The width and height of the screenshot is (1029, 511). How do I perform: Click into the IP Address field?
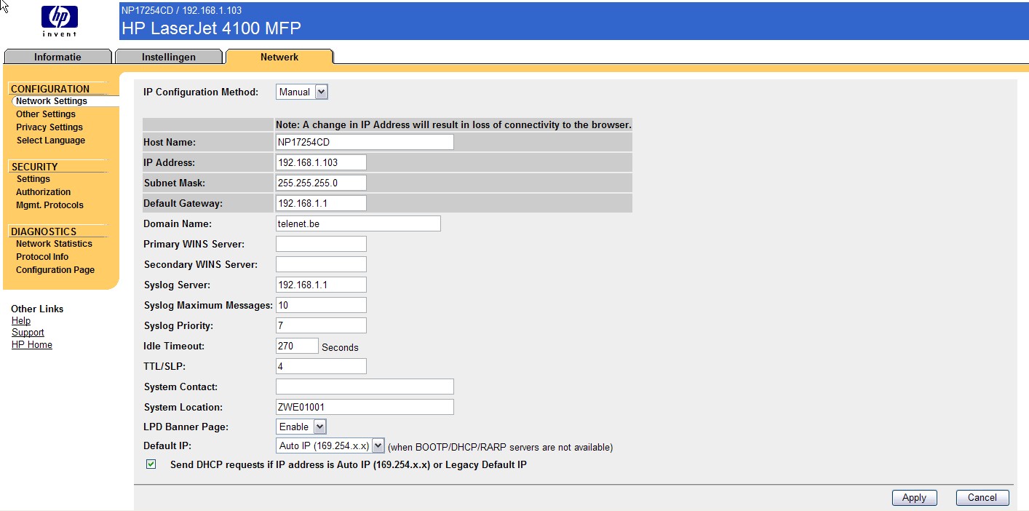[x=321, y=162]
